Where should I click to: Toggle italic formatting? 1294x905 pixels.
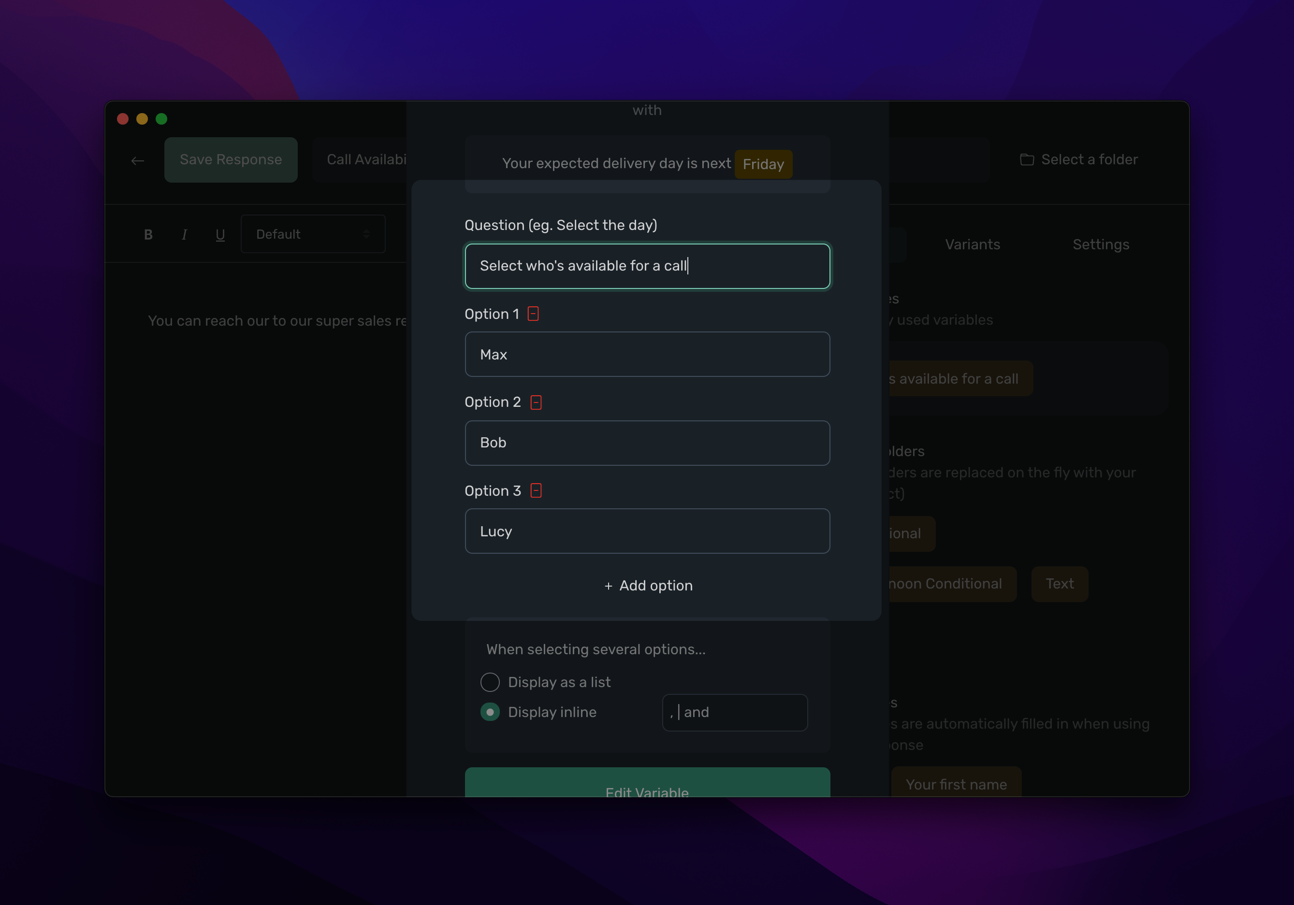point(184,234)
